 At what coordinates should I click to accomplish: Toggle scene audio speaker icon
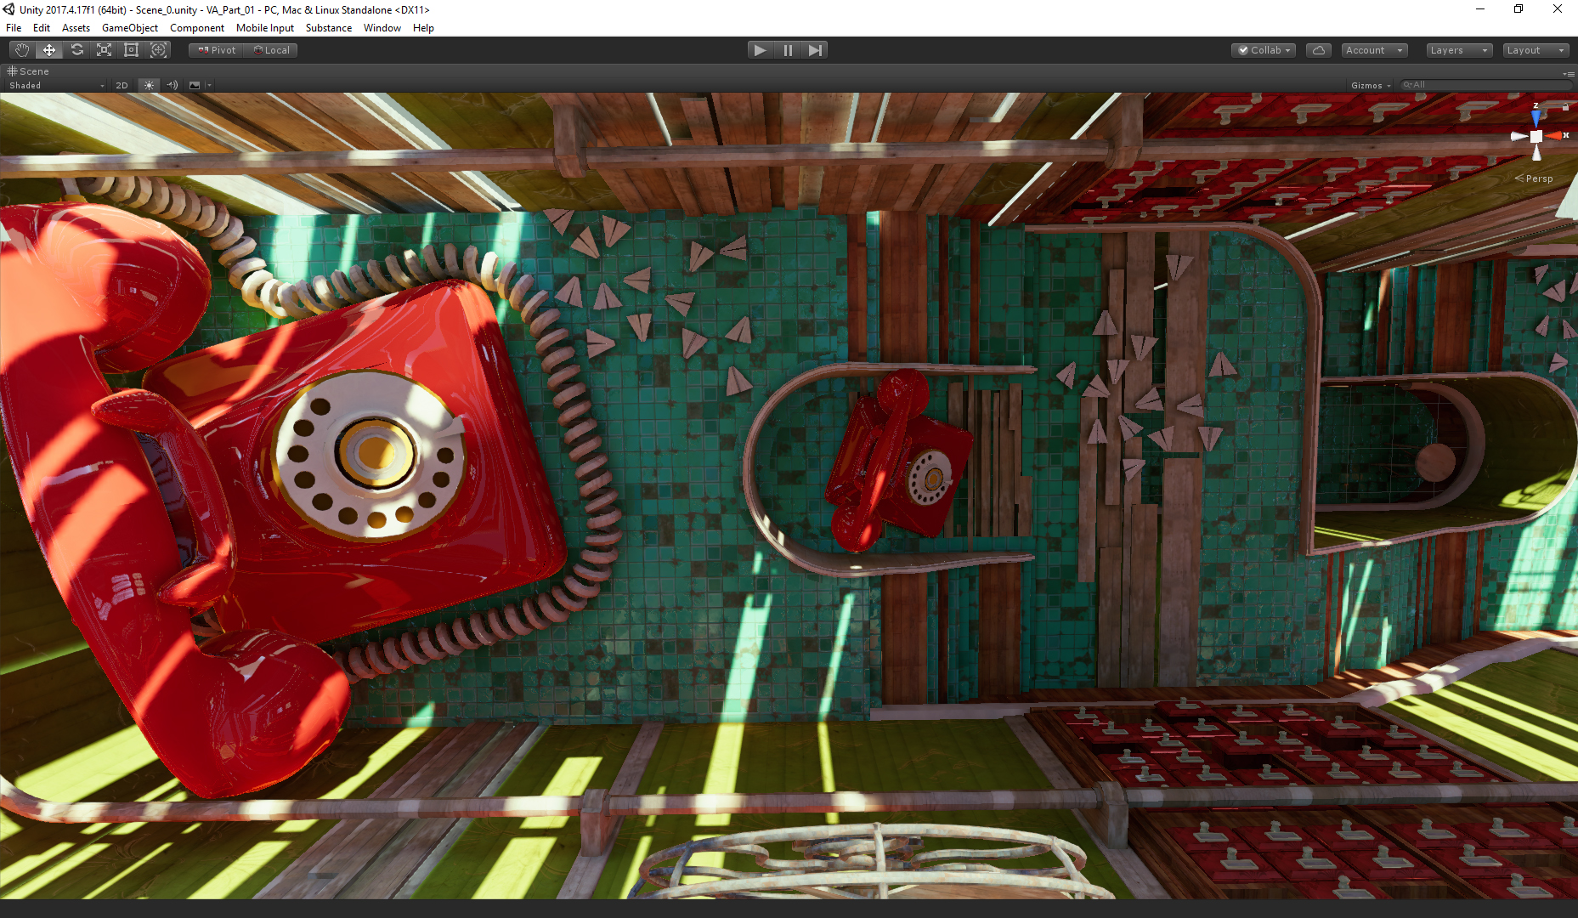pyautogui.click(x=173, y=85)
